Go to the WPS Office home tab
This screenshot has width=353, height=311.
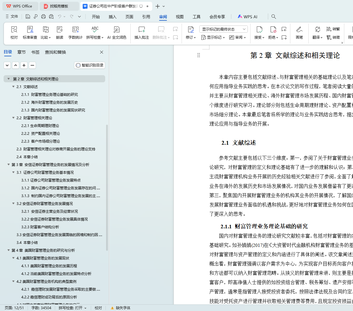tap(20, 6)
